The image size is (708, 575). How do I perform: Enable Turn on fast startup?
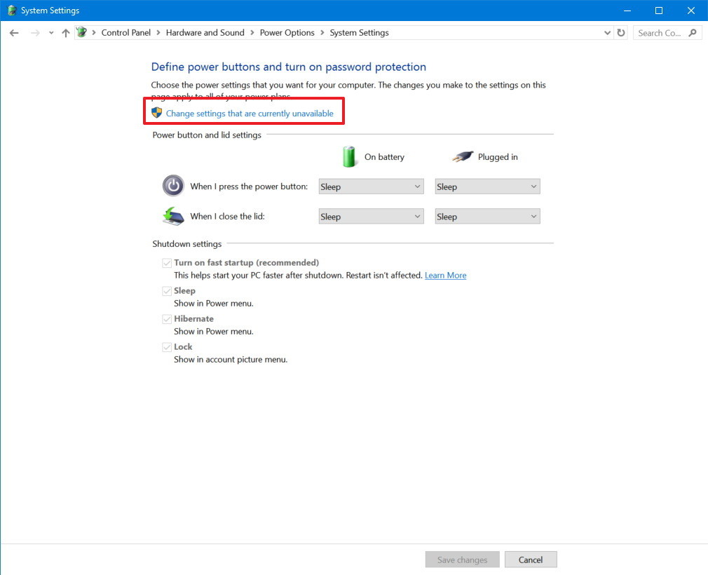pyautogui.click(x=167, y=263)
